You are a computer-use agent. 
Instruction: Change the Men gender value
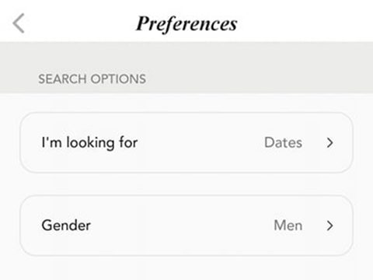288,226
